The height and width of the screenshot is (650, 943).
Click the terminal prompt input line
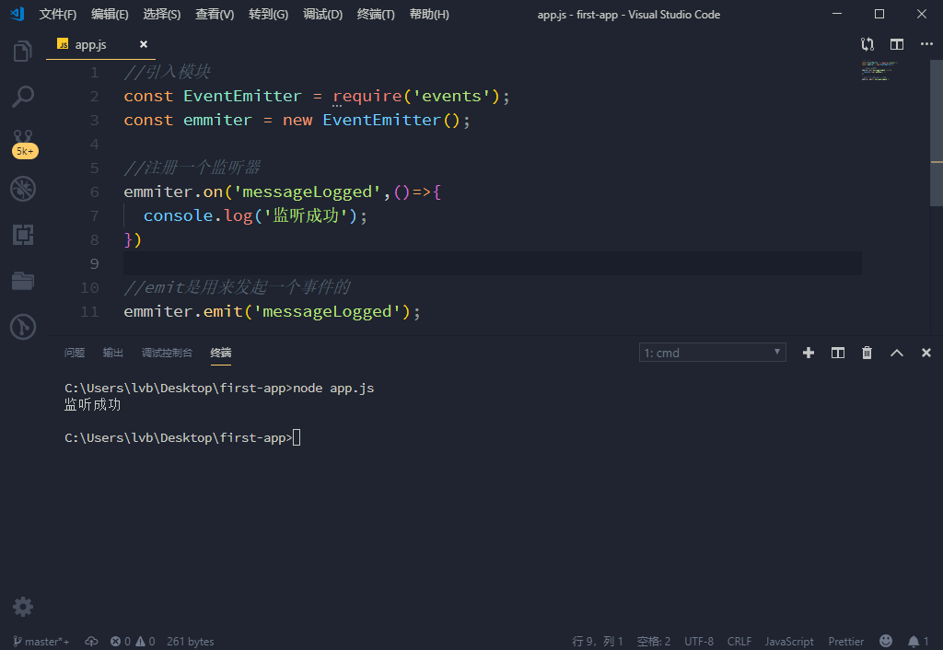click(x=182, y=437)
